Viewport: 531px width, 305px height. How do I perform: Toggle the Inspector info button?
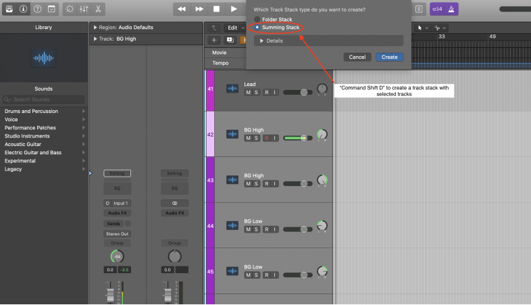point(24,9)
